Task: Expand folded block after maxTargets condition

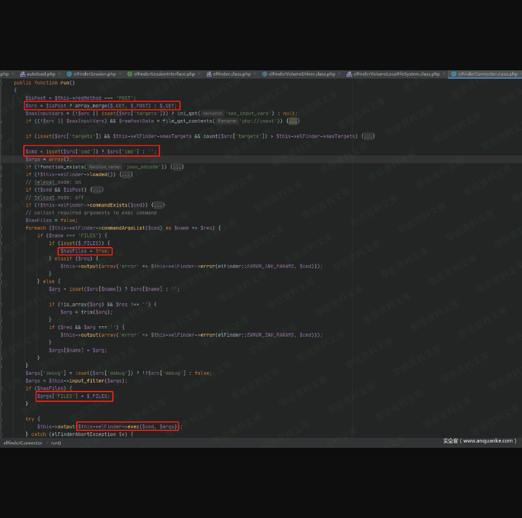Action: click(x=368, y=136)
